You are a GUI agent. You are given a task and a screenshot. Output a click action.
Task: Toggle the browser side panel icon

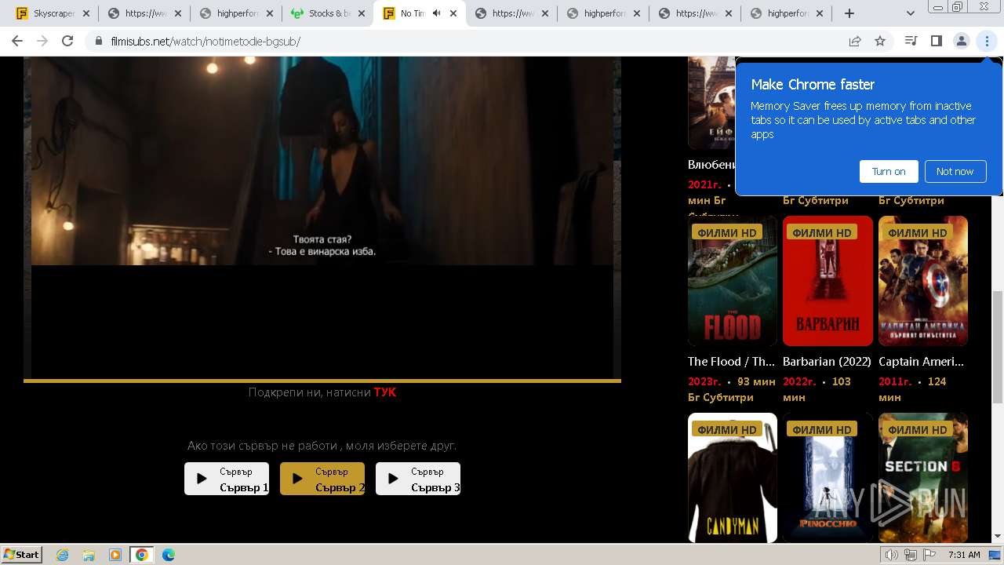click(937, 41)
